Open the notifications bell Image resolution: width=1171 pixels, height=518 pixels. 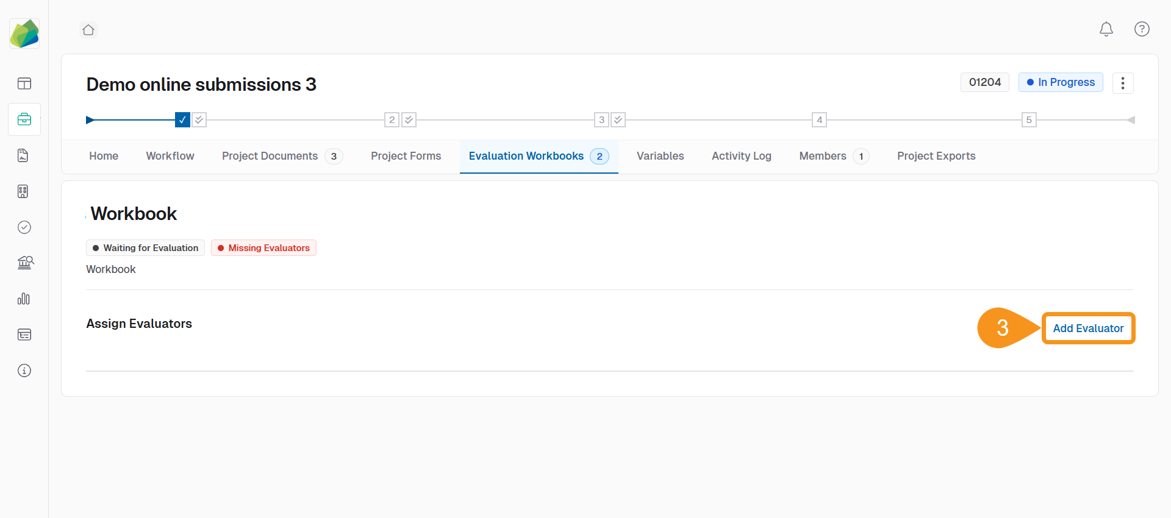(x=1106, y=29)
